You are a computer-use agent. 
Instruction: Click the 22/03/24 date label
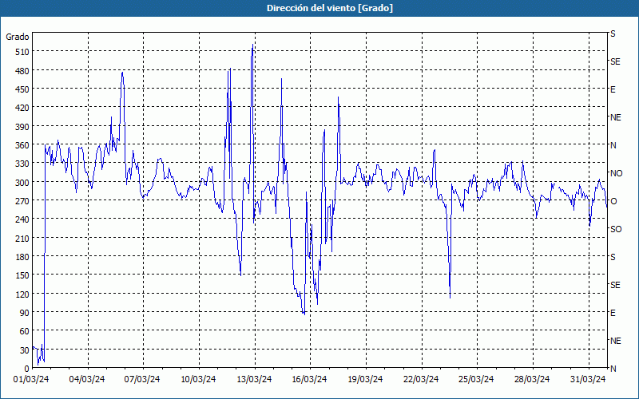[421, 380]
